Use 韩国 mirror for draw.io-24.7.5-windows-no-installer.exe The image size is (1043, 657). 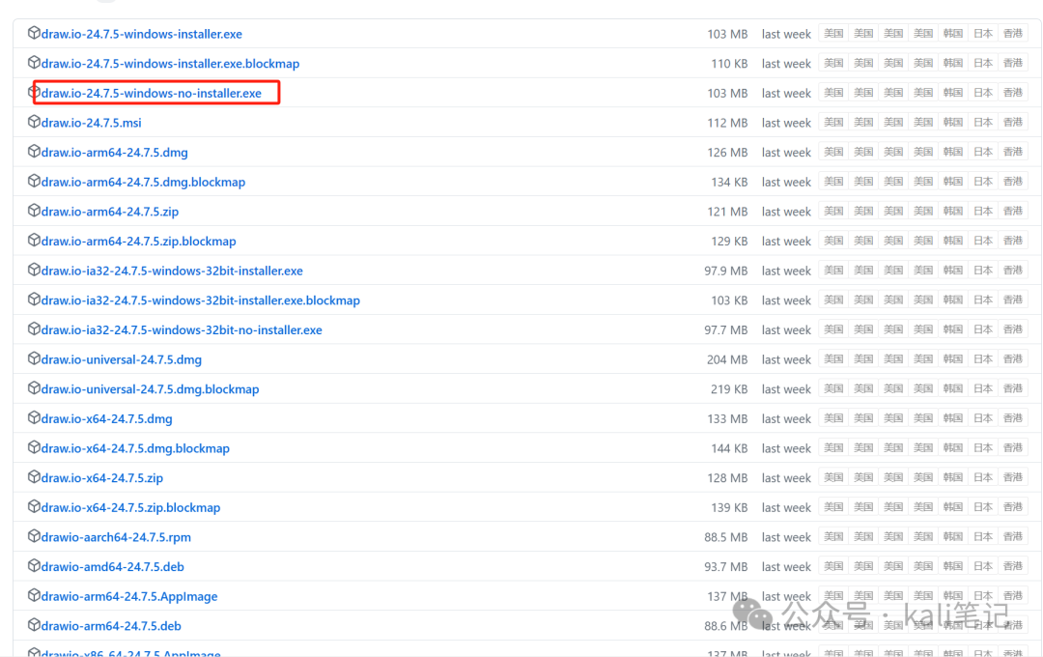pos(953,93)
